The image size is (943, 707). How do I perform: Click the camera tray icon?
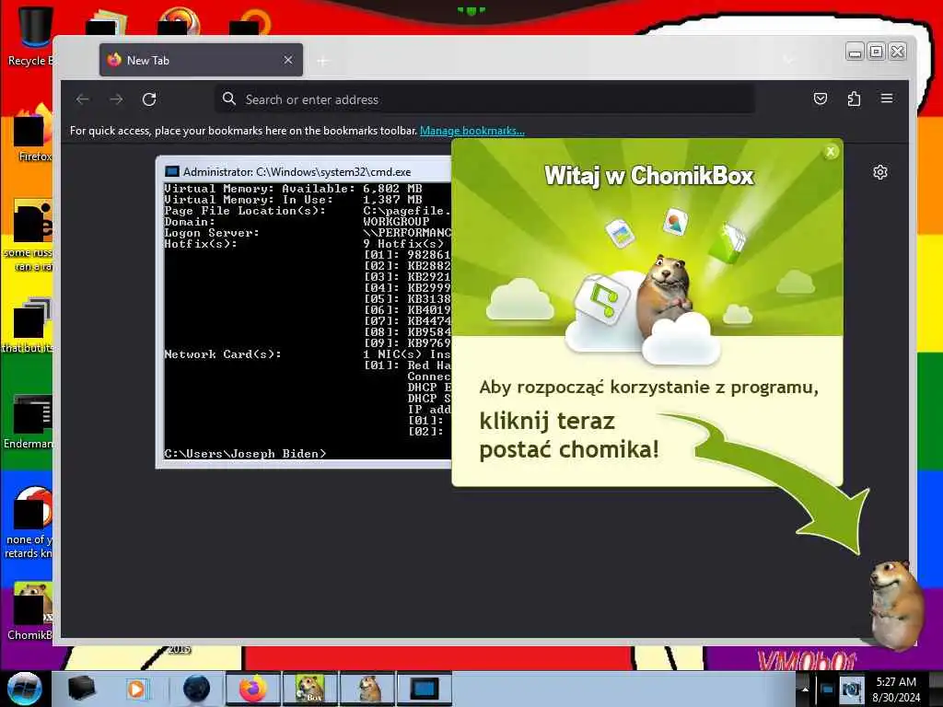[850, 690]
